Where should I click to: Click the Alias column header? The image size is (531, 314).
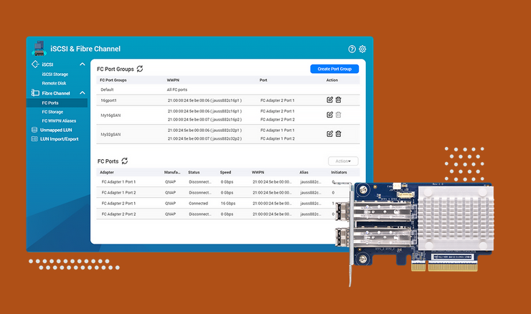[304, 172]
